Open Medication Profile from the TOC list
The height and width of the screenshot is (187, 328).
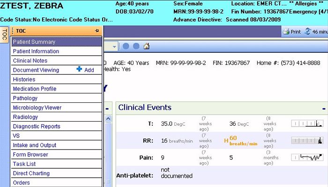point(35,89)
